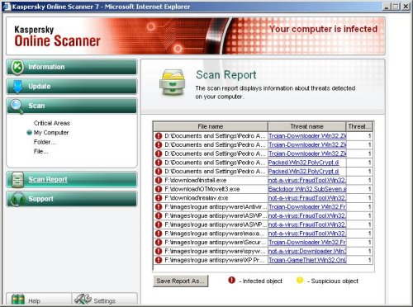
Task: Select F:\download\install.exe file entry
Action: 196,181
